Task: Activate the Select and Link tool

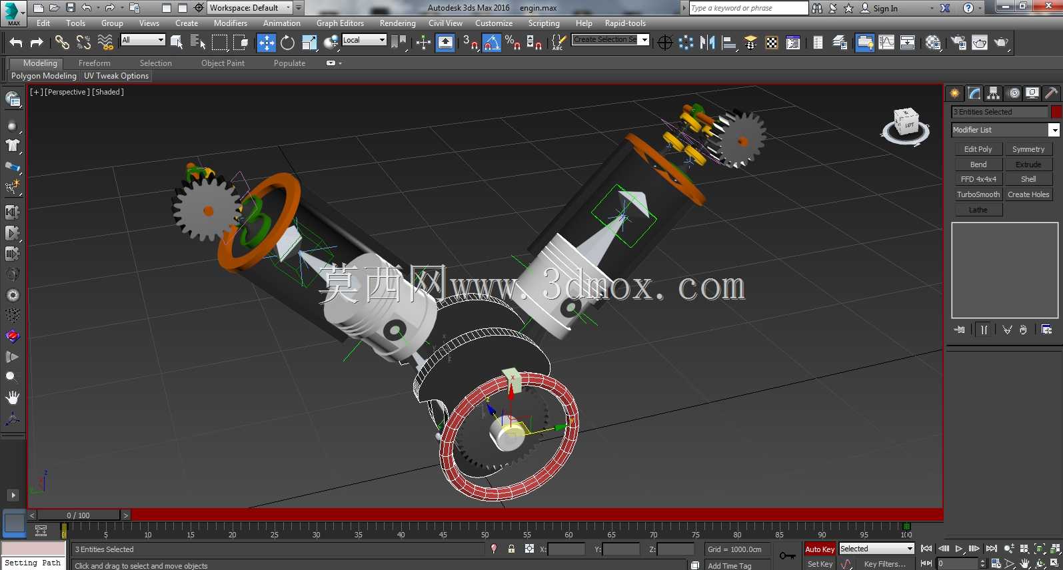Action: click(62, 43)
